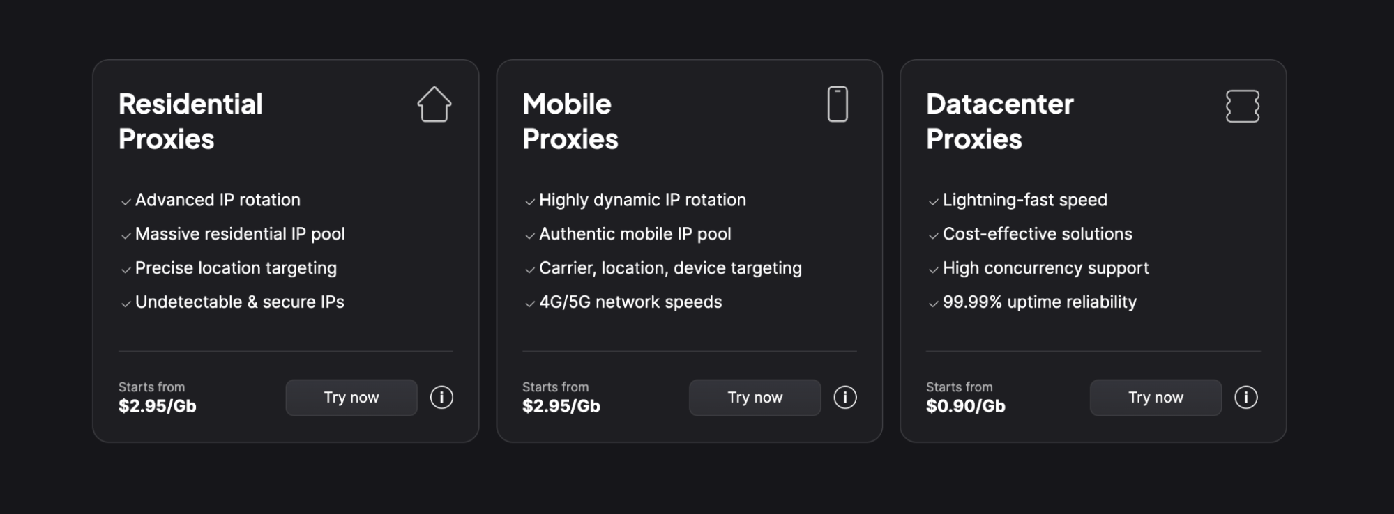
Task: Click checkmark next to Advanced IP rotation
Action: click(x=126, y=202)
